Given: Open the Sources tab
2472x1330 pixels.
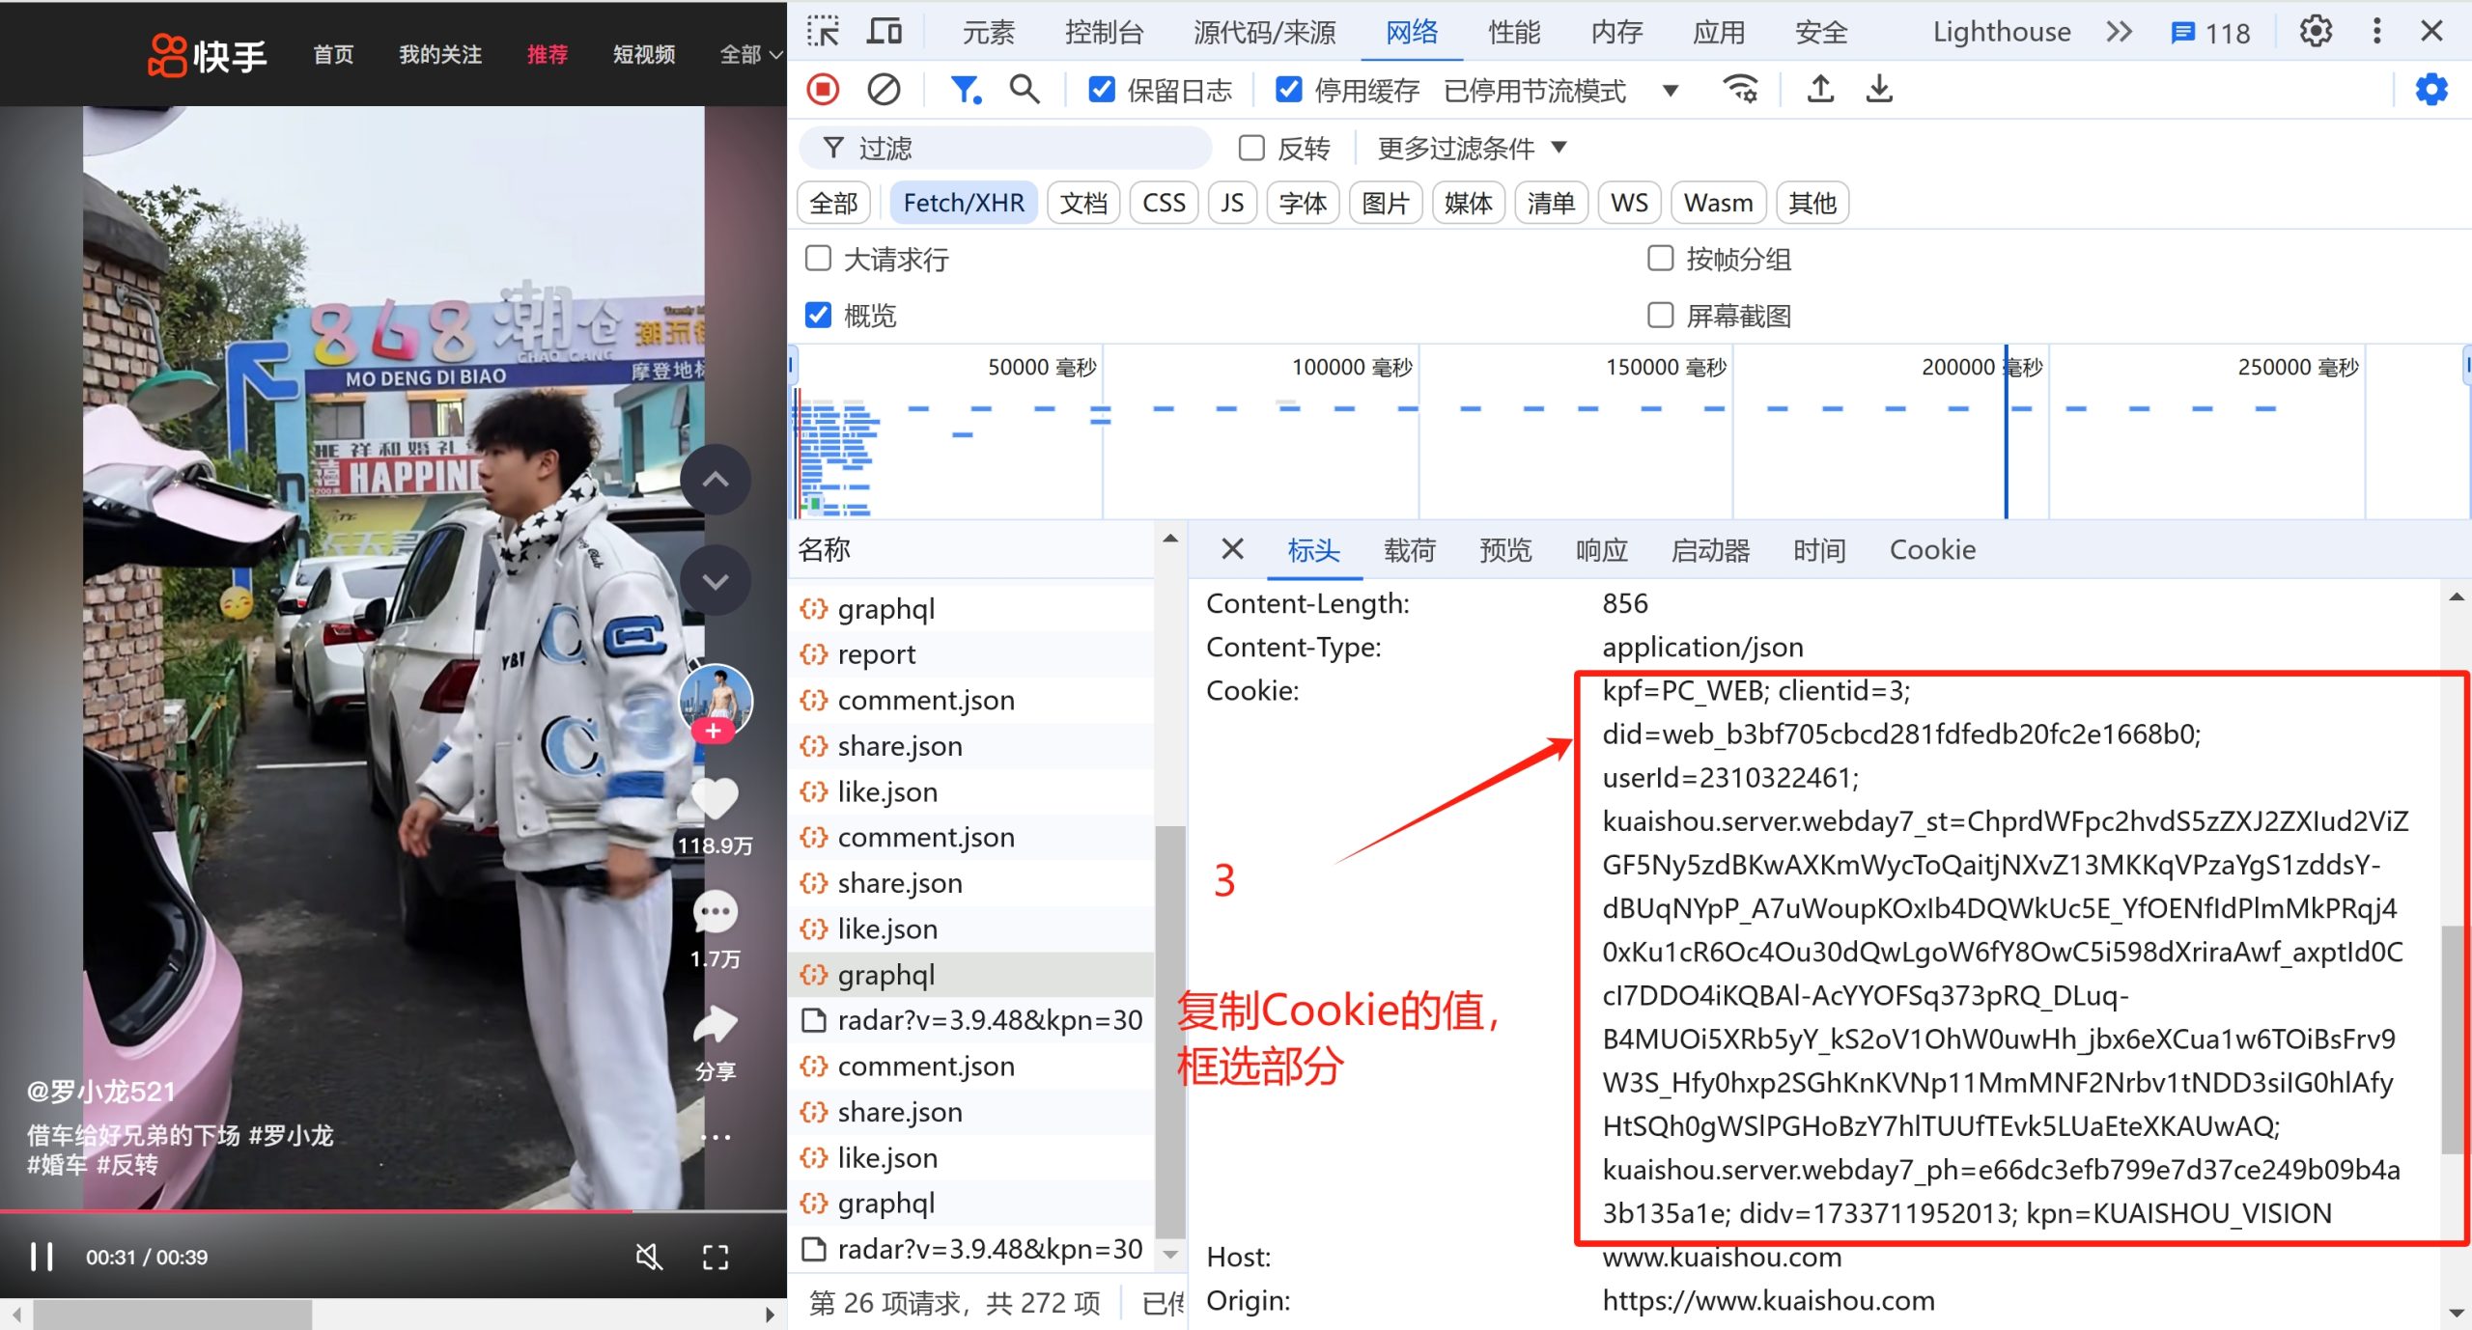Looking at the screenshot, I should pyautogui.click(x=1264, y=33).
